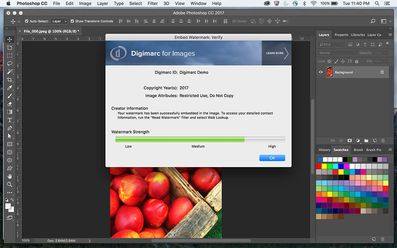The width and height of the screenshot is (397, 248).
Task: Toggle the pixel layer filter icon
Action: click(350, 45)
